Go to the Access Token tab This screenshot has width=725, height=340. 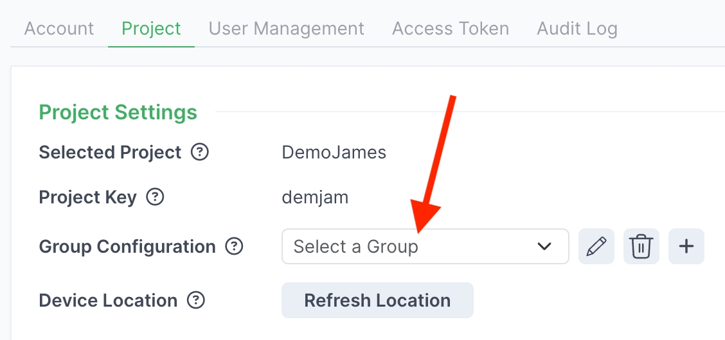click(451, 29)
